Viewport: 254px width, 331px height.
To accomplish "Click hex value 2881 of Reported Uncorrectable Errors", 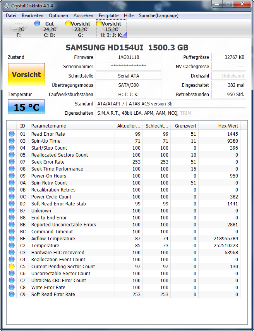I will tap(232, 225).
